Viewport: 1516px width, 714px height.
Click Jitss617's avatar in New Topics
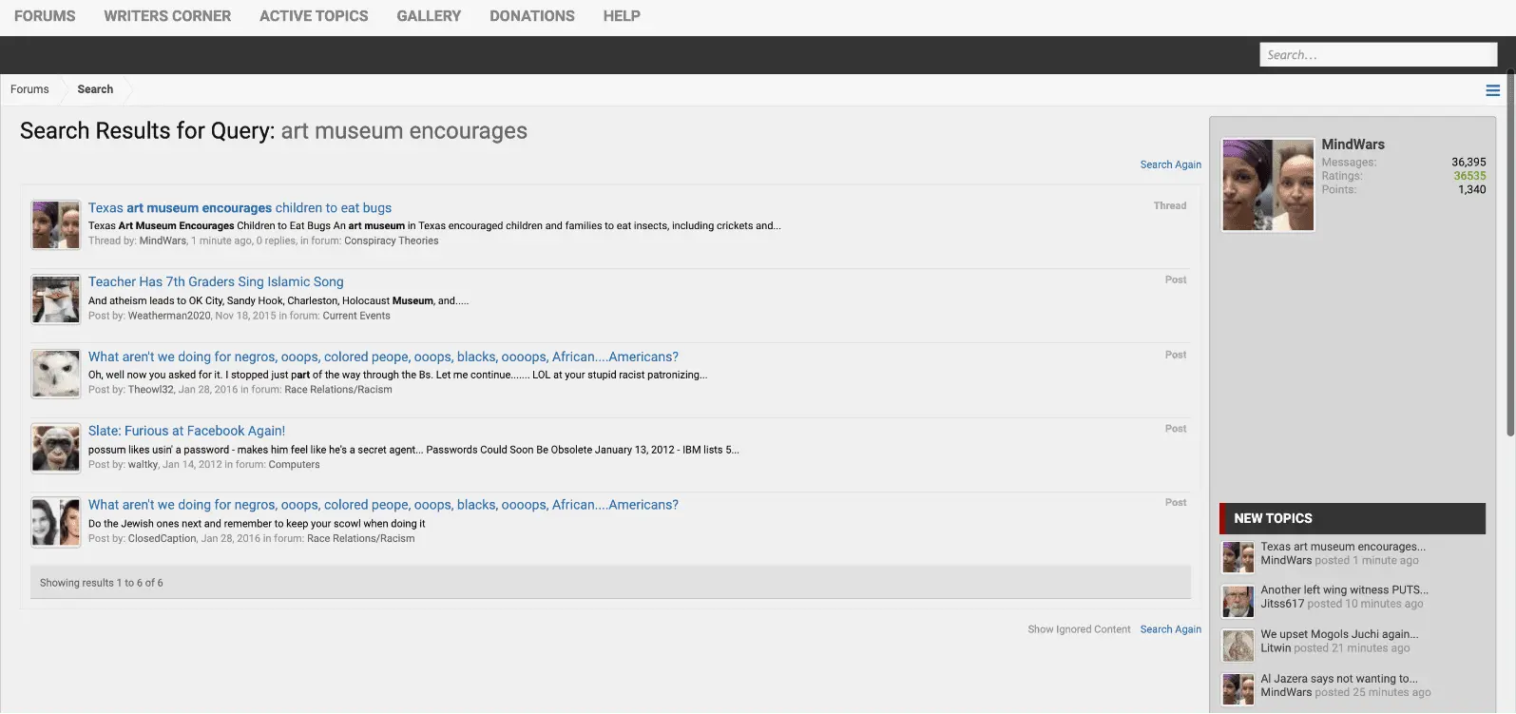[x=1238, y=601]
